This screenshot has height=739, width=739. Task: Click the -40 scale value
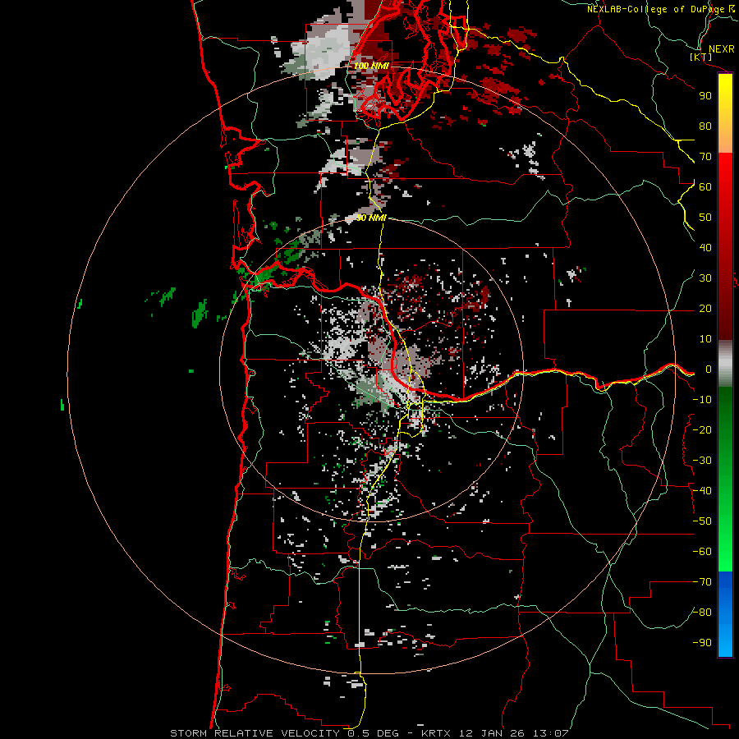pos(702,491)
